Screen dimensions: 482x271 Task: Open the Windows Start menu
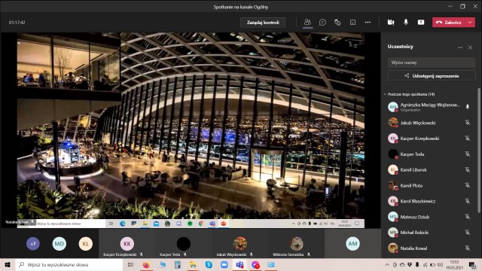pos(8,264)
